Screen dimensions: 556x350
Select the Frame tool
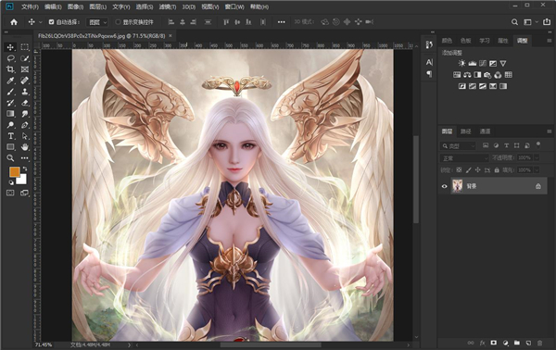pyautogui.click(x=24, y=69)
